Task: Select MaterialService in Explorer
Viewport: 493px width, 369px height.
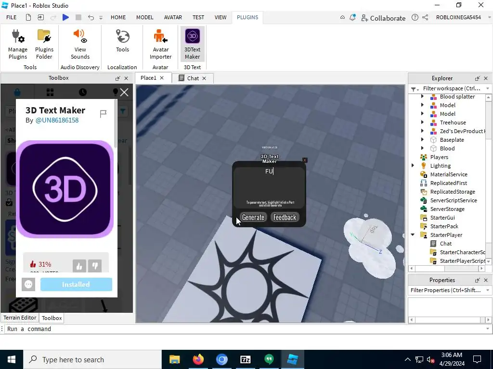Action: (449, 174)
